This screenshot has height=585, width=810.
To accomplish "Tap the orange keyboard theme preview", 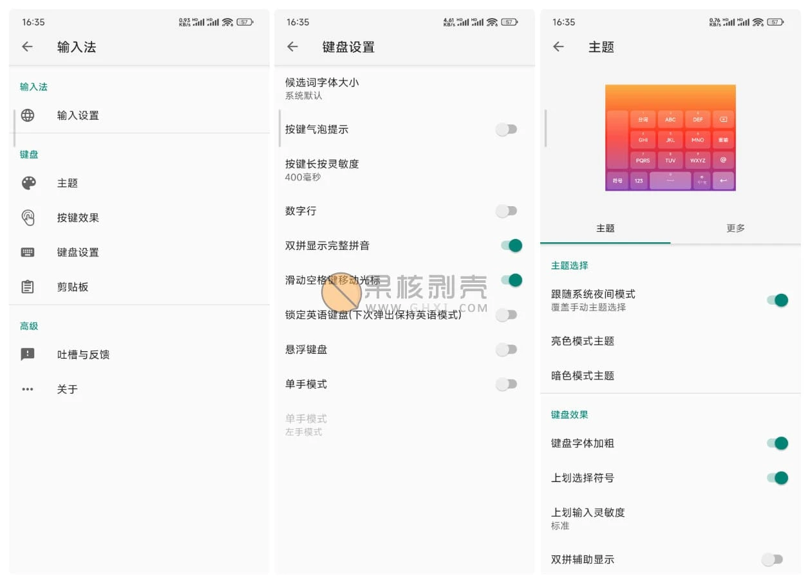I will tap(670, 138).
